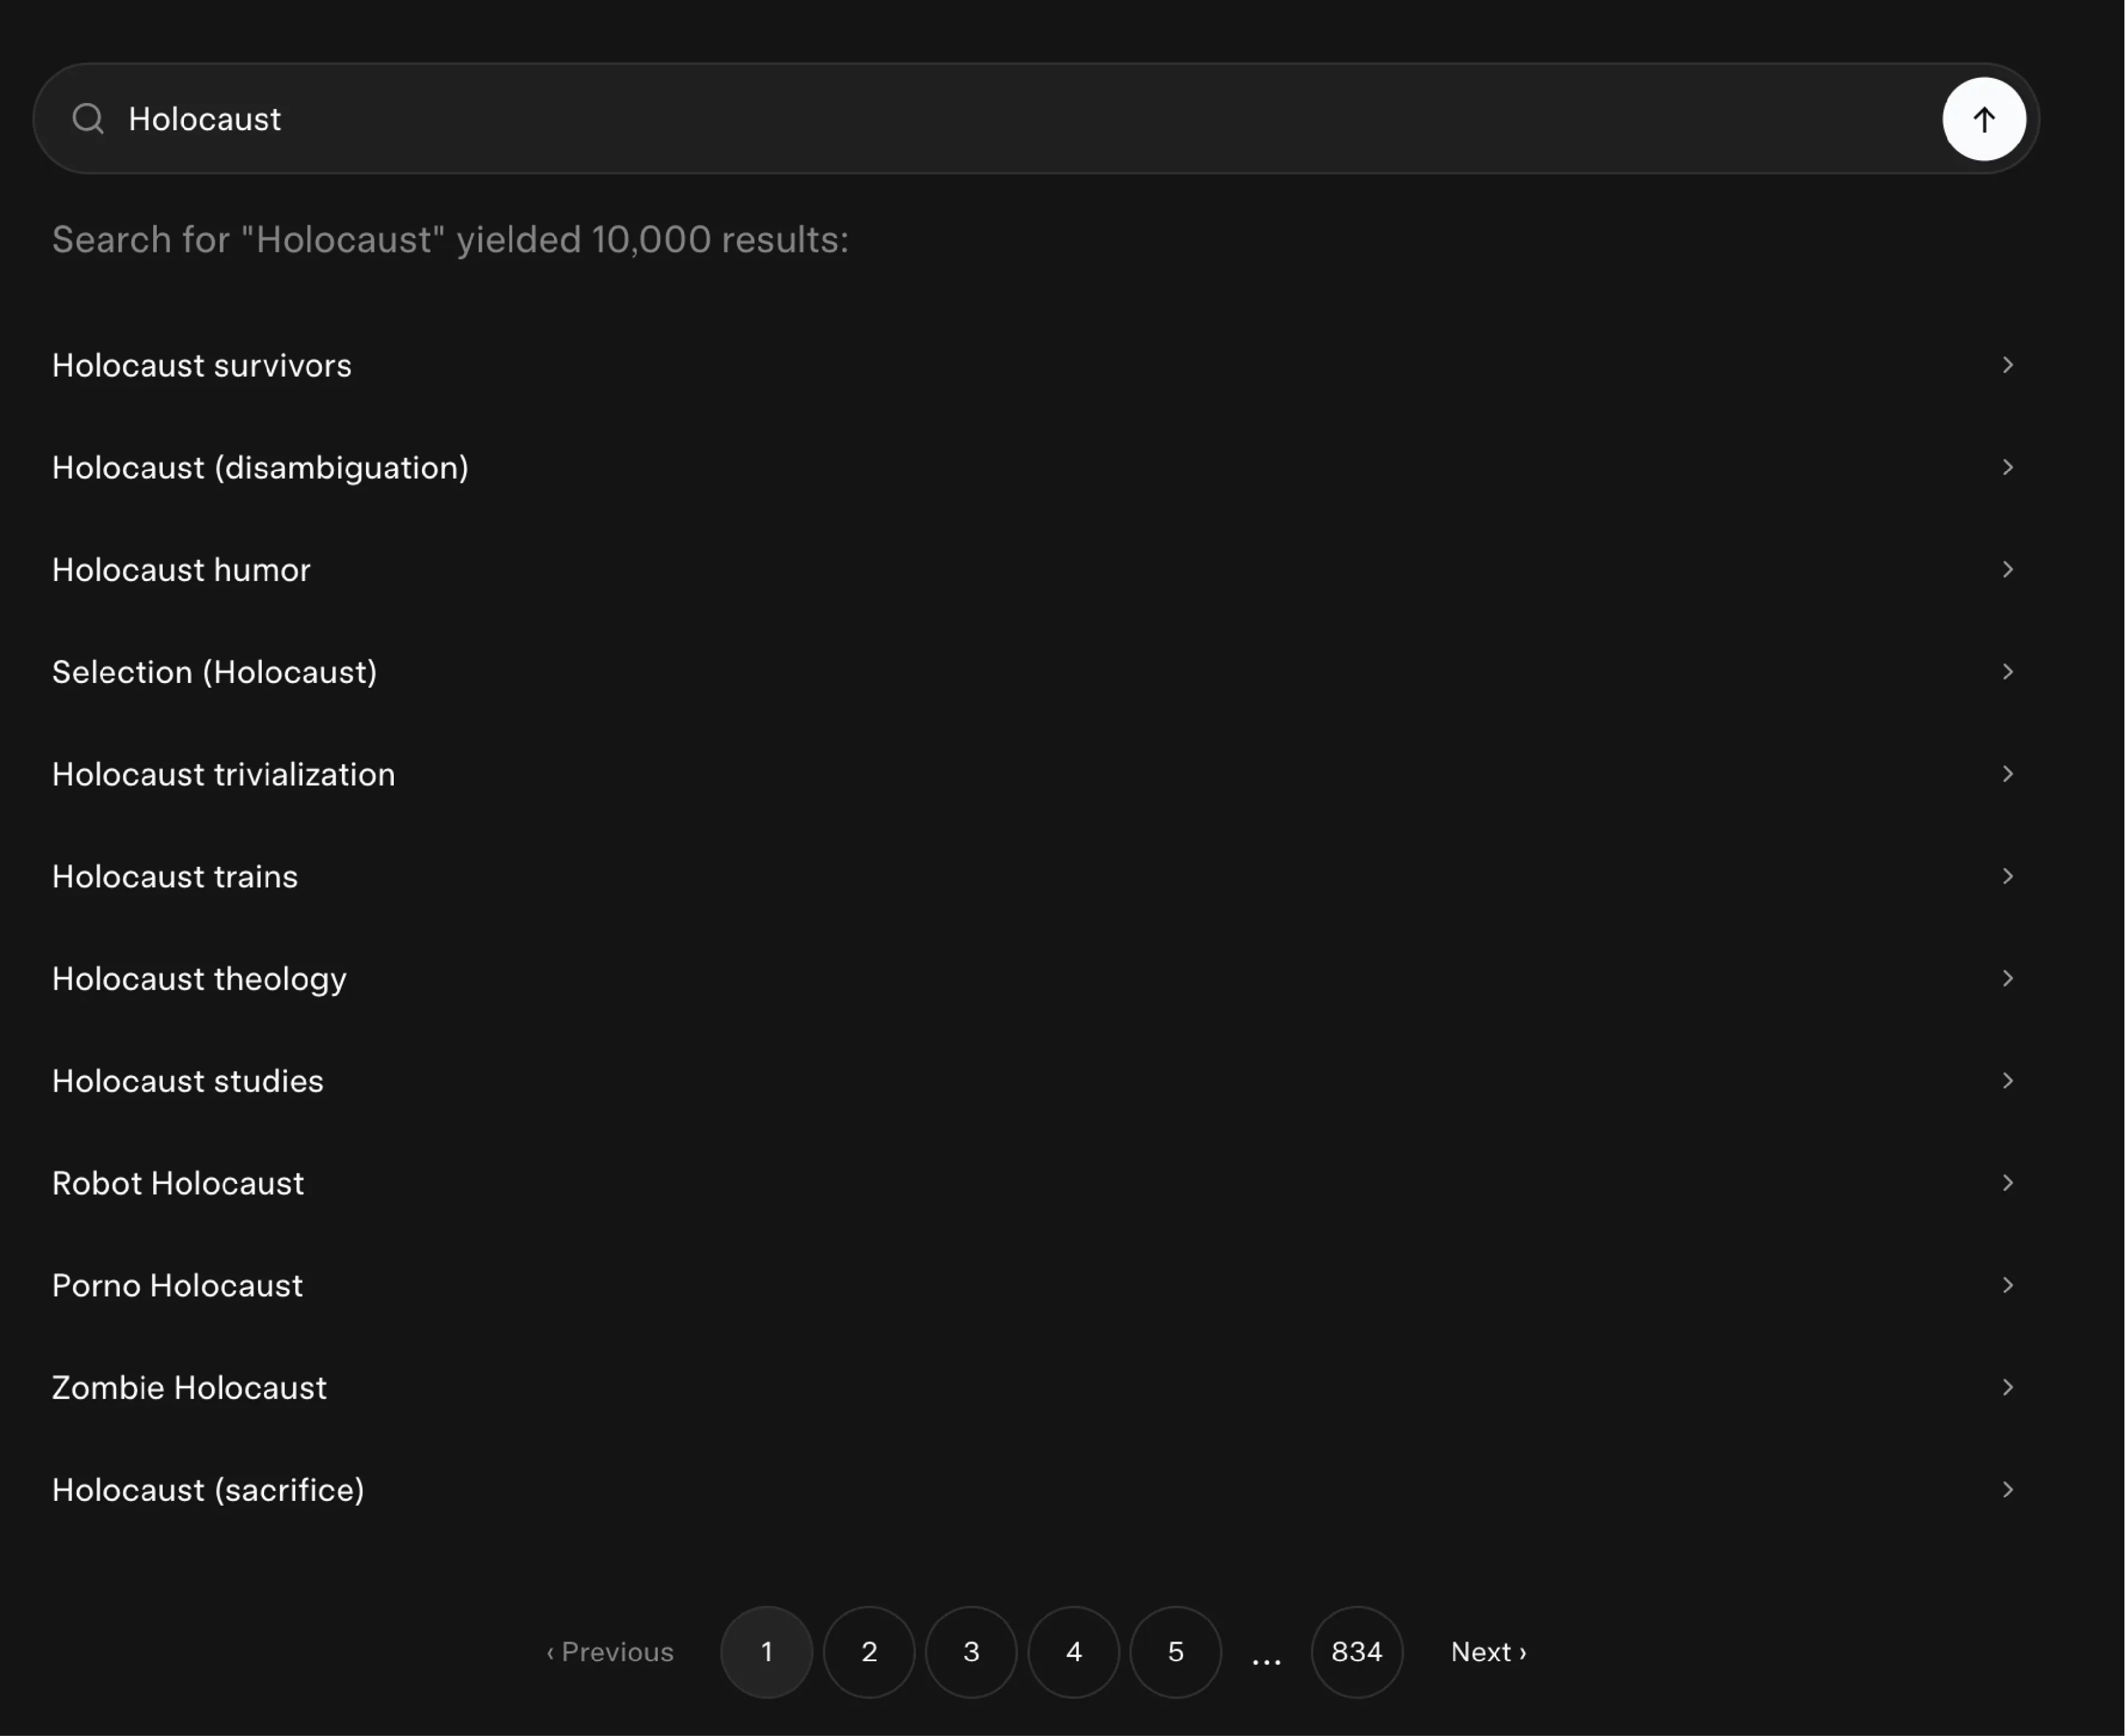Open the Holocaust theology result

(x=199, y=979)
